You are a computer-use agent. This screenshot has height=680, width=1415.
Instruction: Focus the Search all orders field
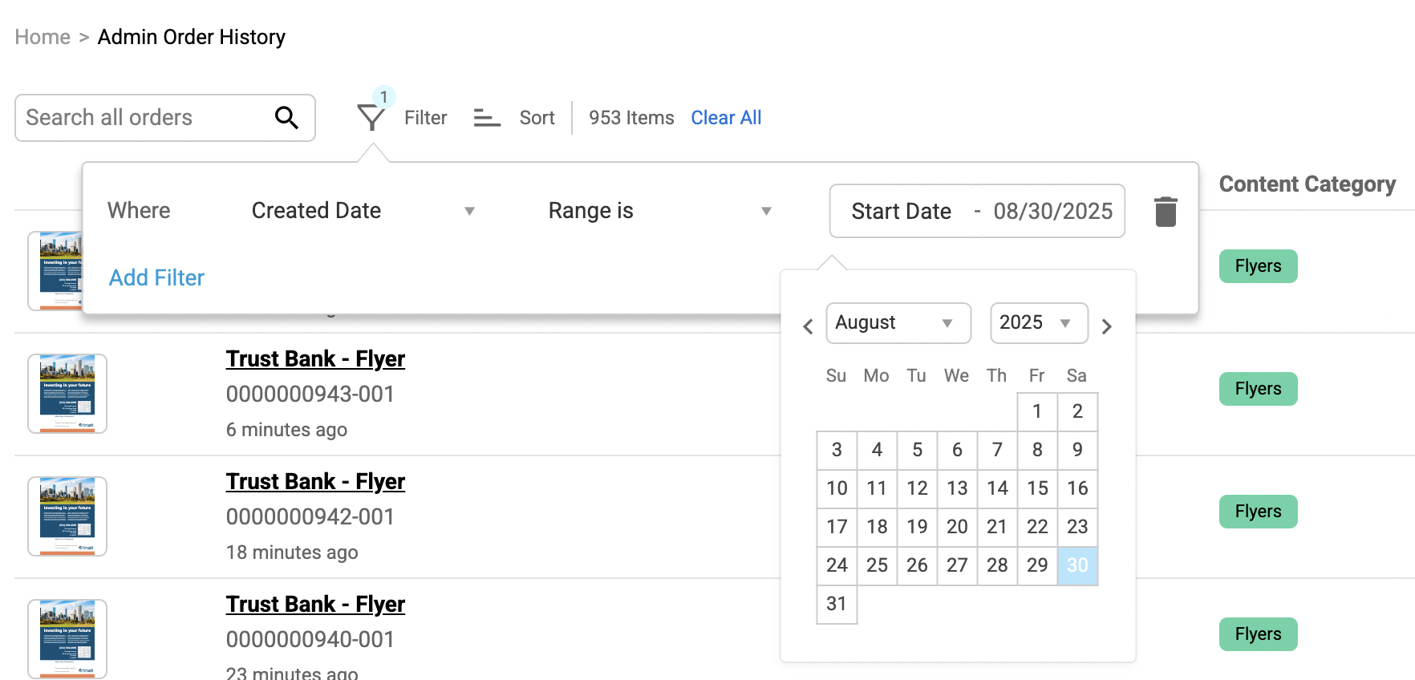[144, 118]
